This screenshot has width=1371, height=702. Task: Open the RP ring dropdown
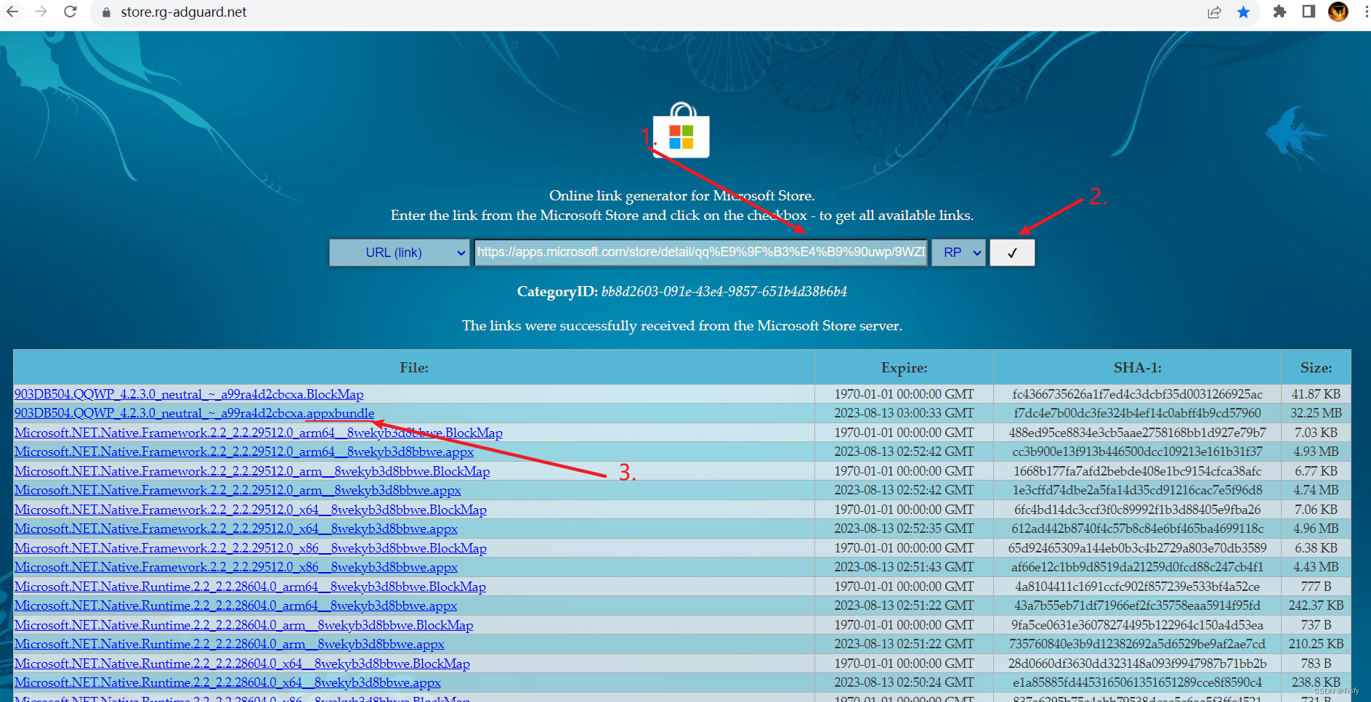tap(958, 253)
